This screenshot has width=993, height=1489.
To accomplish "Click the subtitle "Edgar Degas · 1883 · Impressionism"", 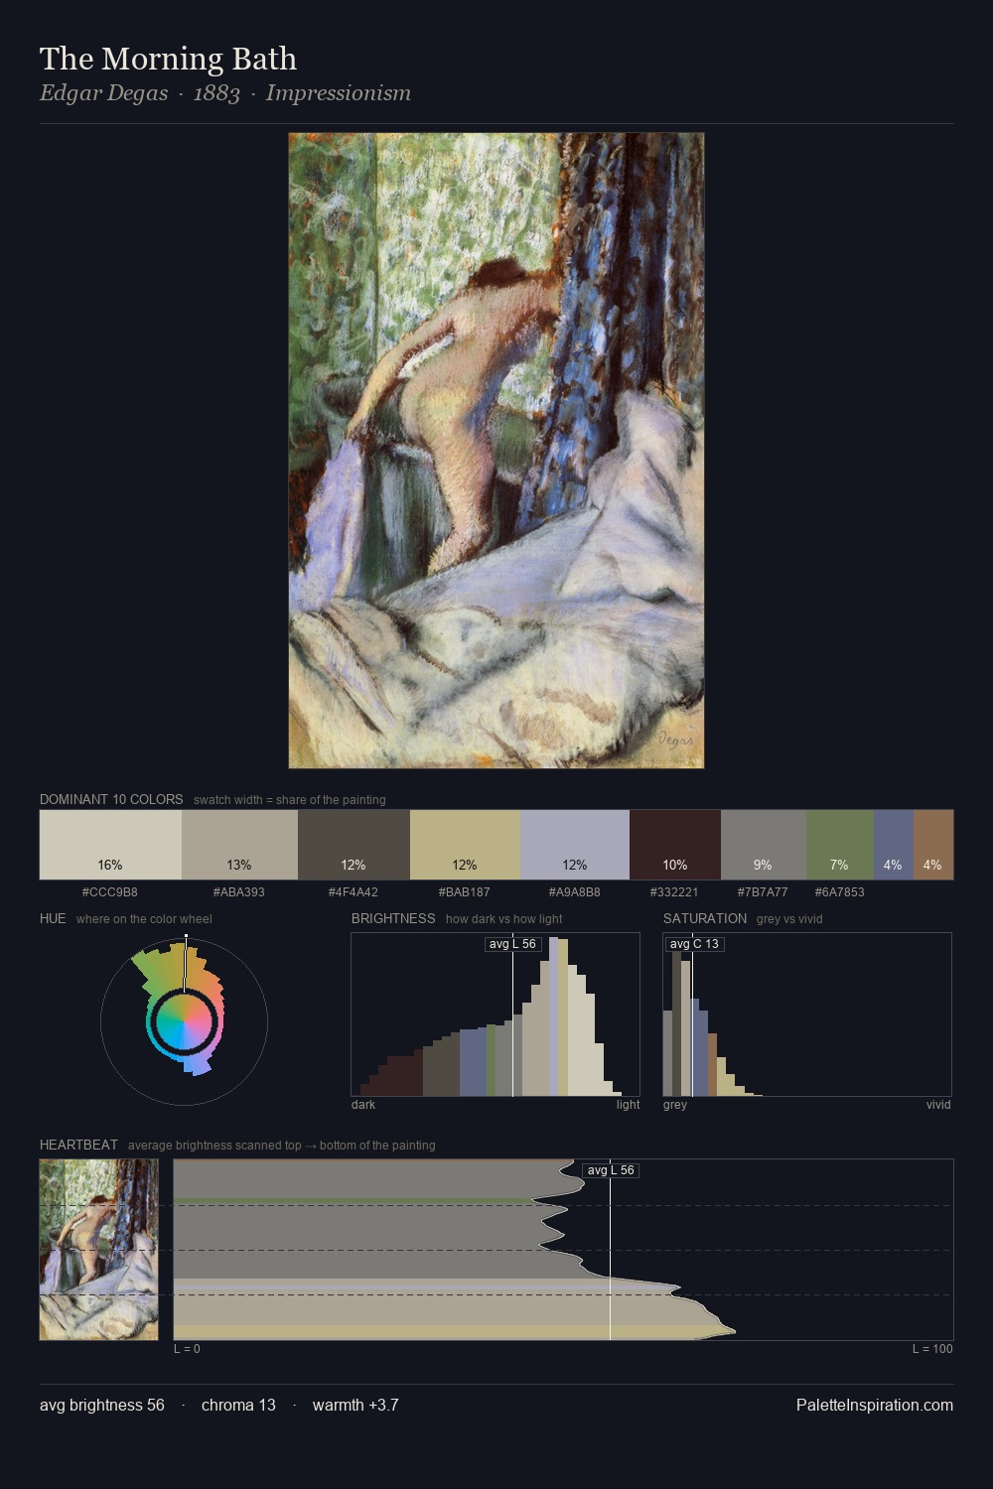I will (225, 93).
